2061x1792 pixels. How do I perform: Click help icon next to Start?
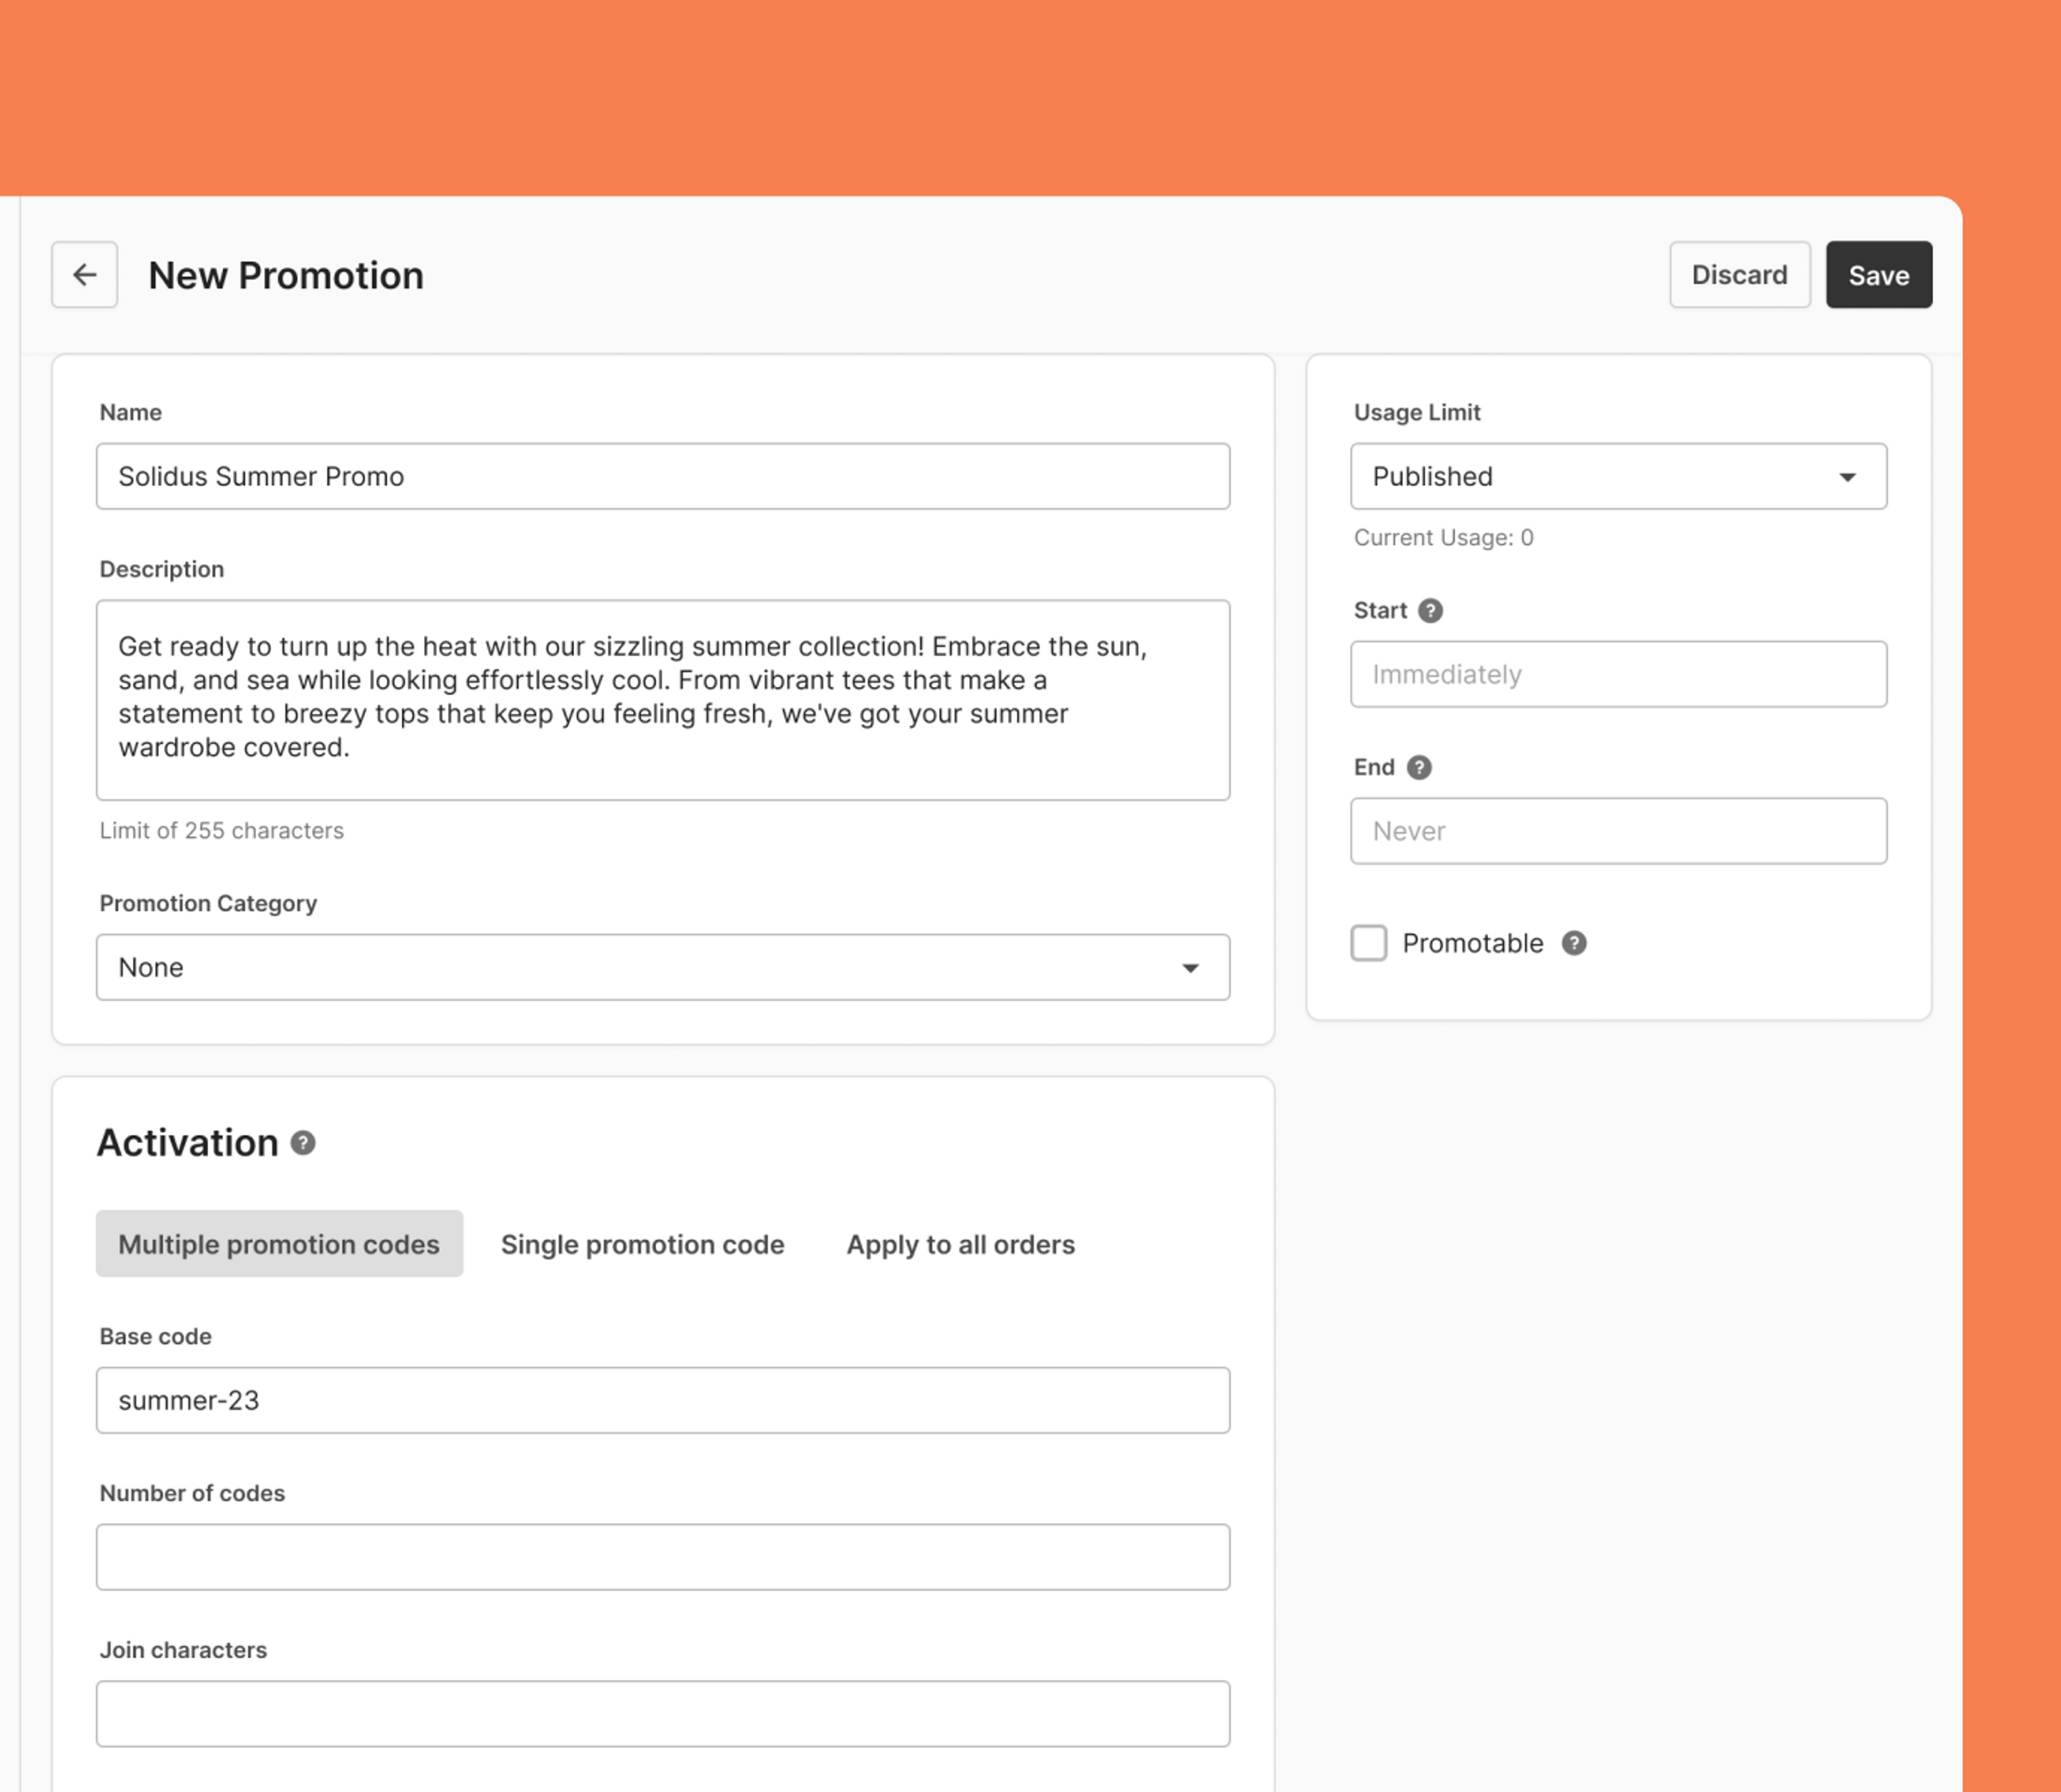[1430, 610]
